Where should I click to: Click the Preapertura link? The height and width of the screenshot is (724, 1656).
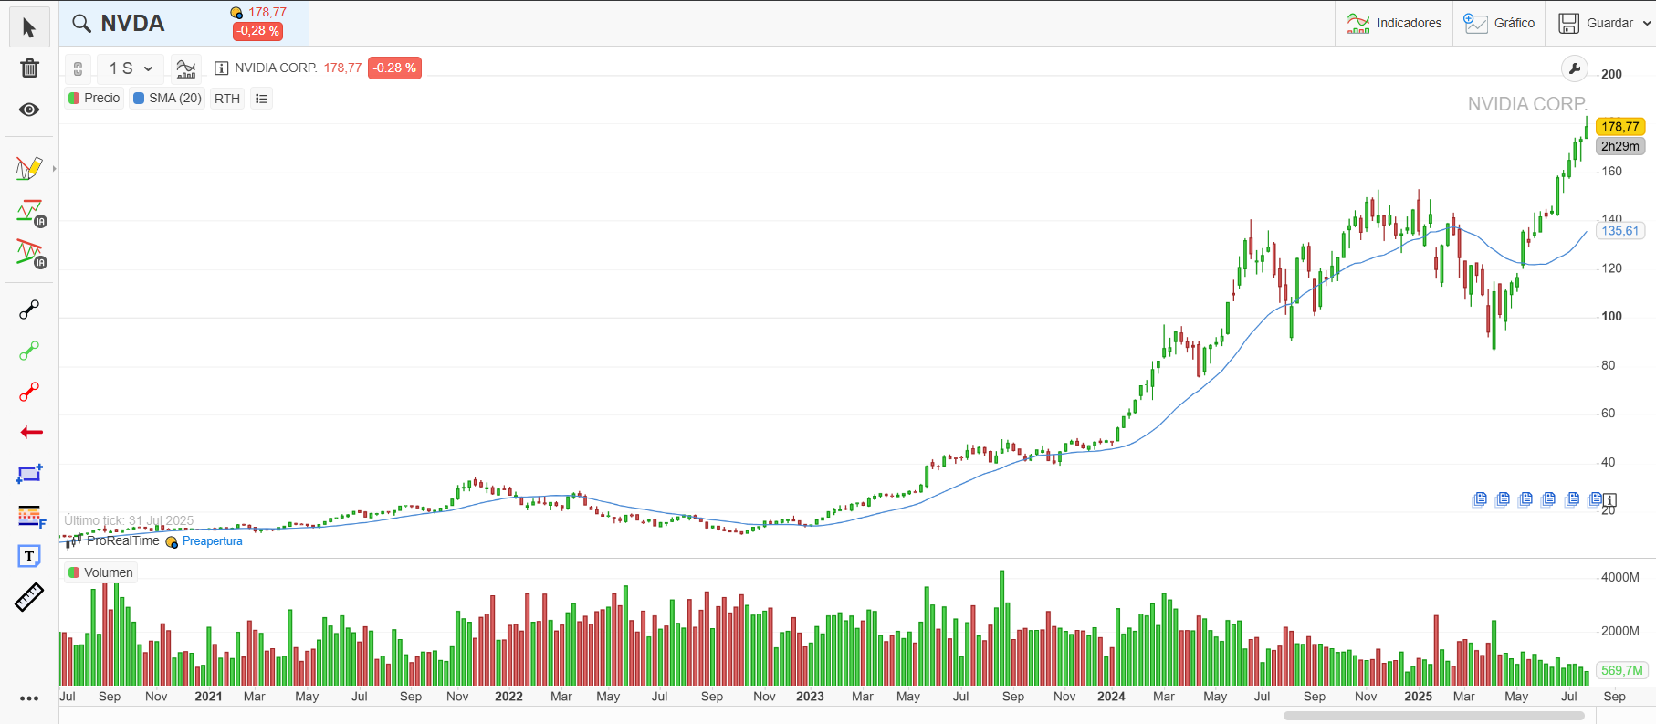[x=212, y=541]
